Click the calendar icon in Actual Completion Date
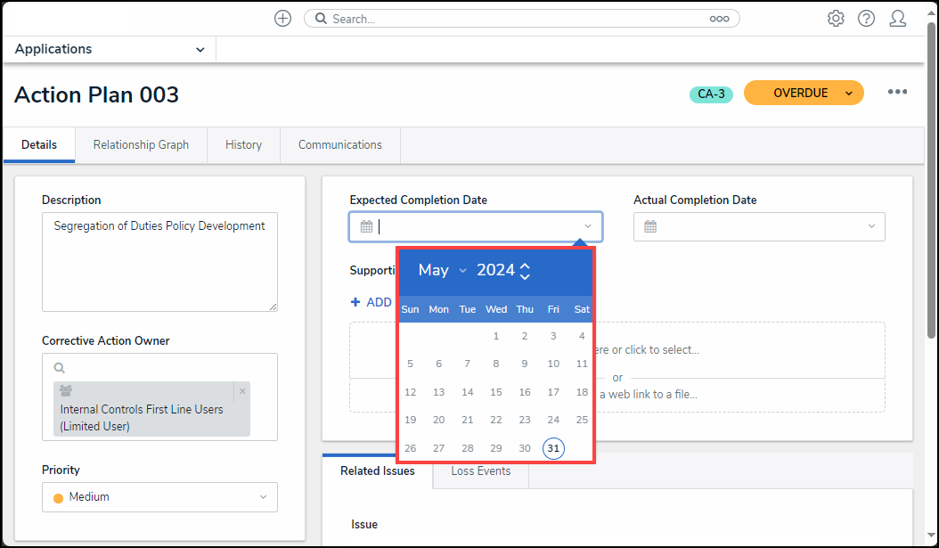Screen dimensions: 939x548 (650, 226)
